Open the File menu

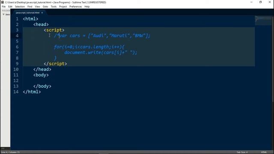3,7
